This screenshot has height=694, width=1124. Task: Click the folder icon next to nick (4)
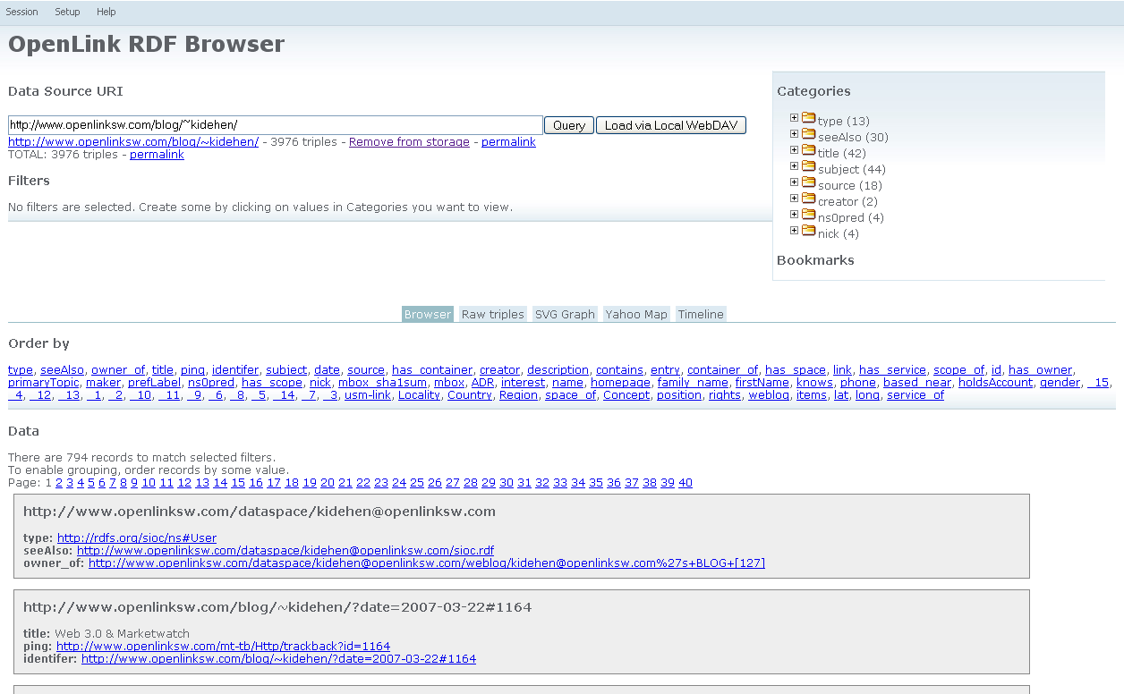(808, 231)
